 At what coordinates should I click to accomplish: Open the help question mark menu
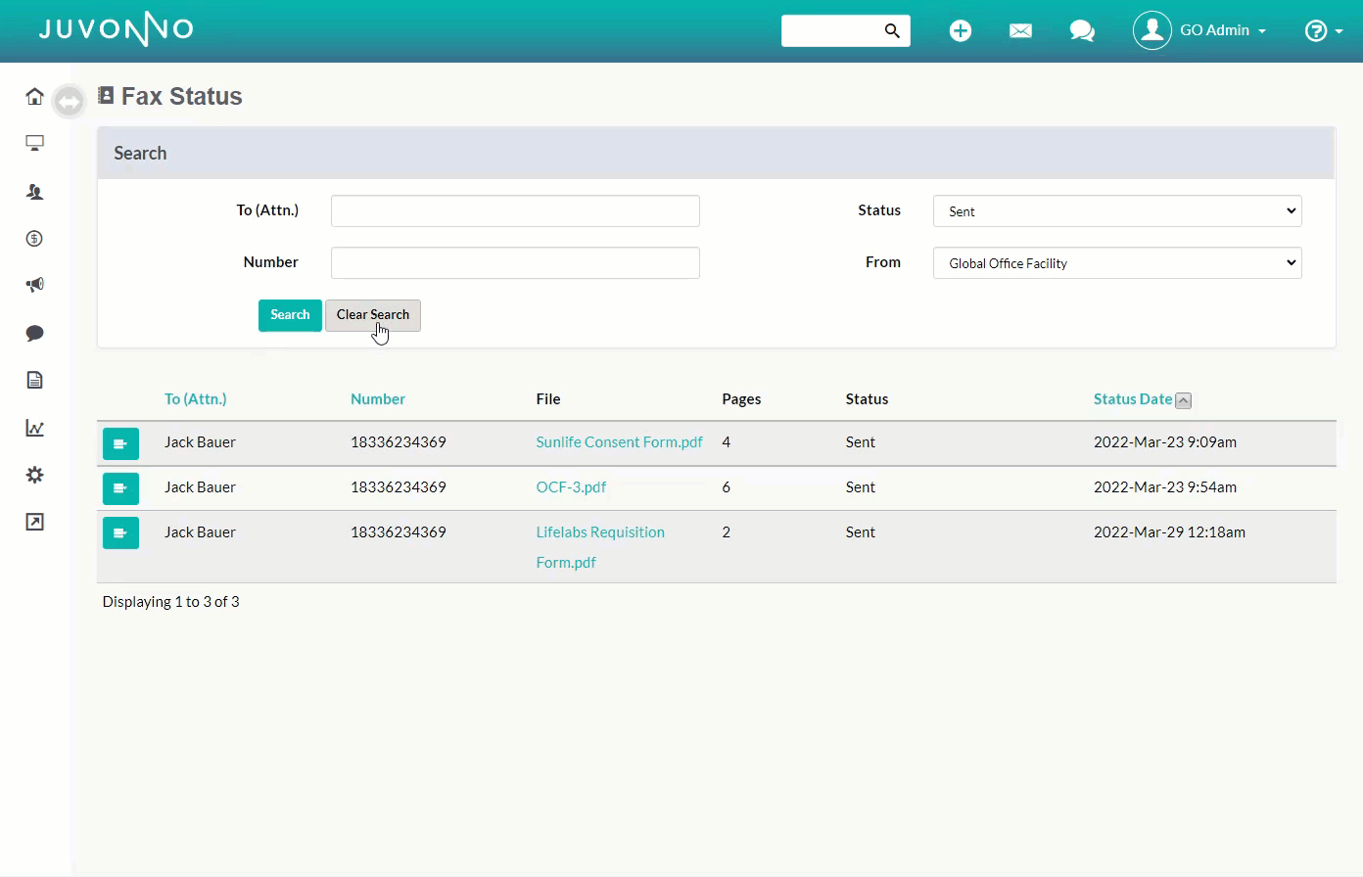click(1323, 31)
